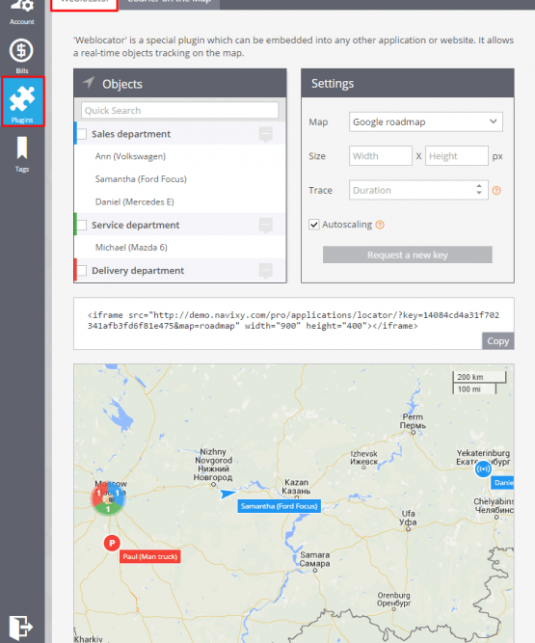535x643 pixels.
Task: Click the Daniel map label near Yekaterinburg
Action: point(502,483)
